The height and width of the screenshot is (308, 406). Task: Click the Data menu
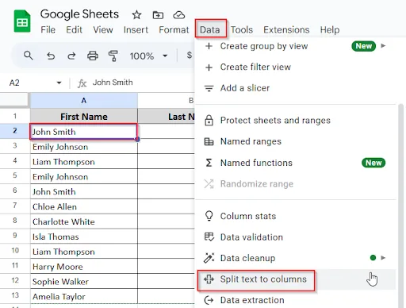[210, 29]
